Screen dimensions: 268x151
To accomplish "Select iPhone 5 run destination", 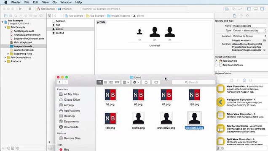I will point(65,9).
